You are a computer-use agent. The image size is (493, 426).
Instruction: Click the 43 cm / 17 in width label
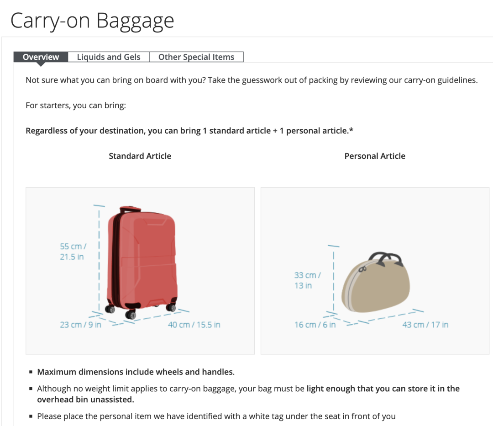pyautogui.click(x=425, y=325)
